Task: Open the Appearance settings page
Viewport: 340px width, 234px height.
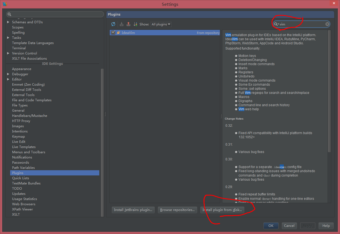Action: tap(22, 69)
